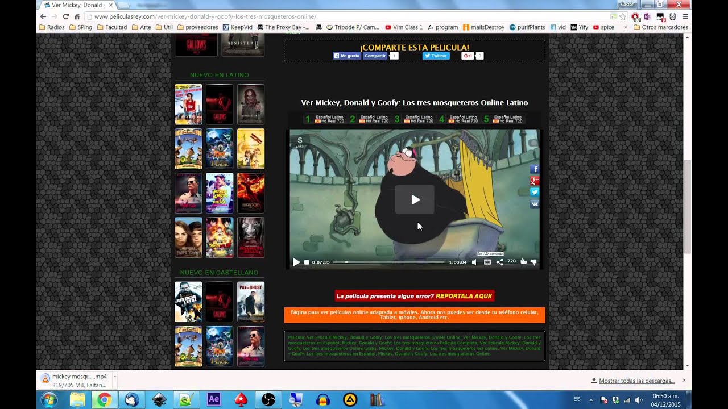Image resolution: width=728 pixels, height=409 pixels.
Task: Close the 'Ver Mickey, Donald' tab
Action: (x=111, y=5)
